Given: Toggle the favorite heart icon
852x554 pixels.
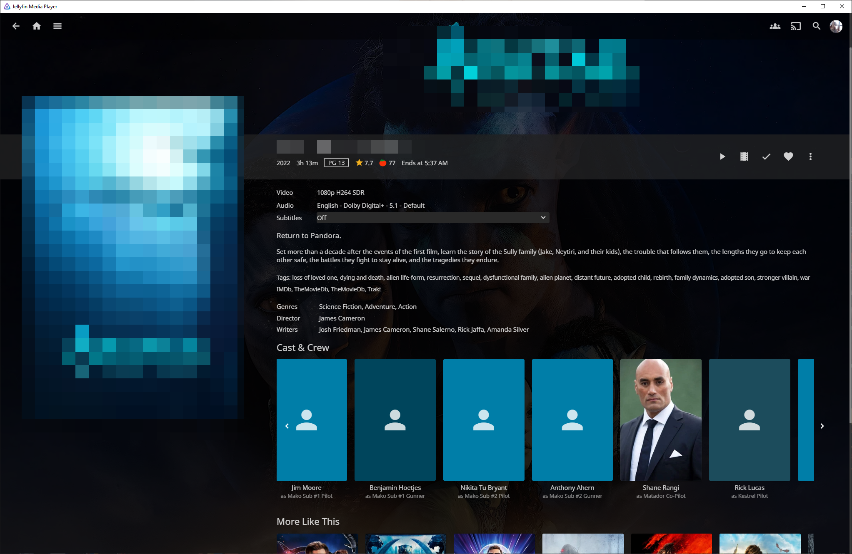Looking at the screenshot, I should (x=788, y=157).
